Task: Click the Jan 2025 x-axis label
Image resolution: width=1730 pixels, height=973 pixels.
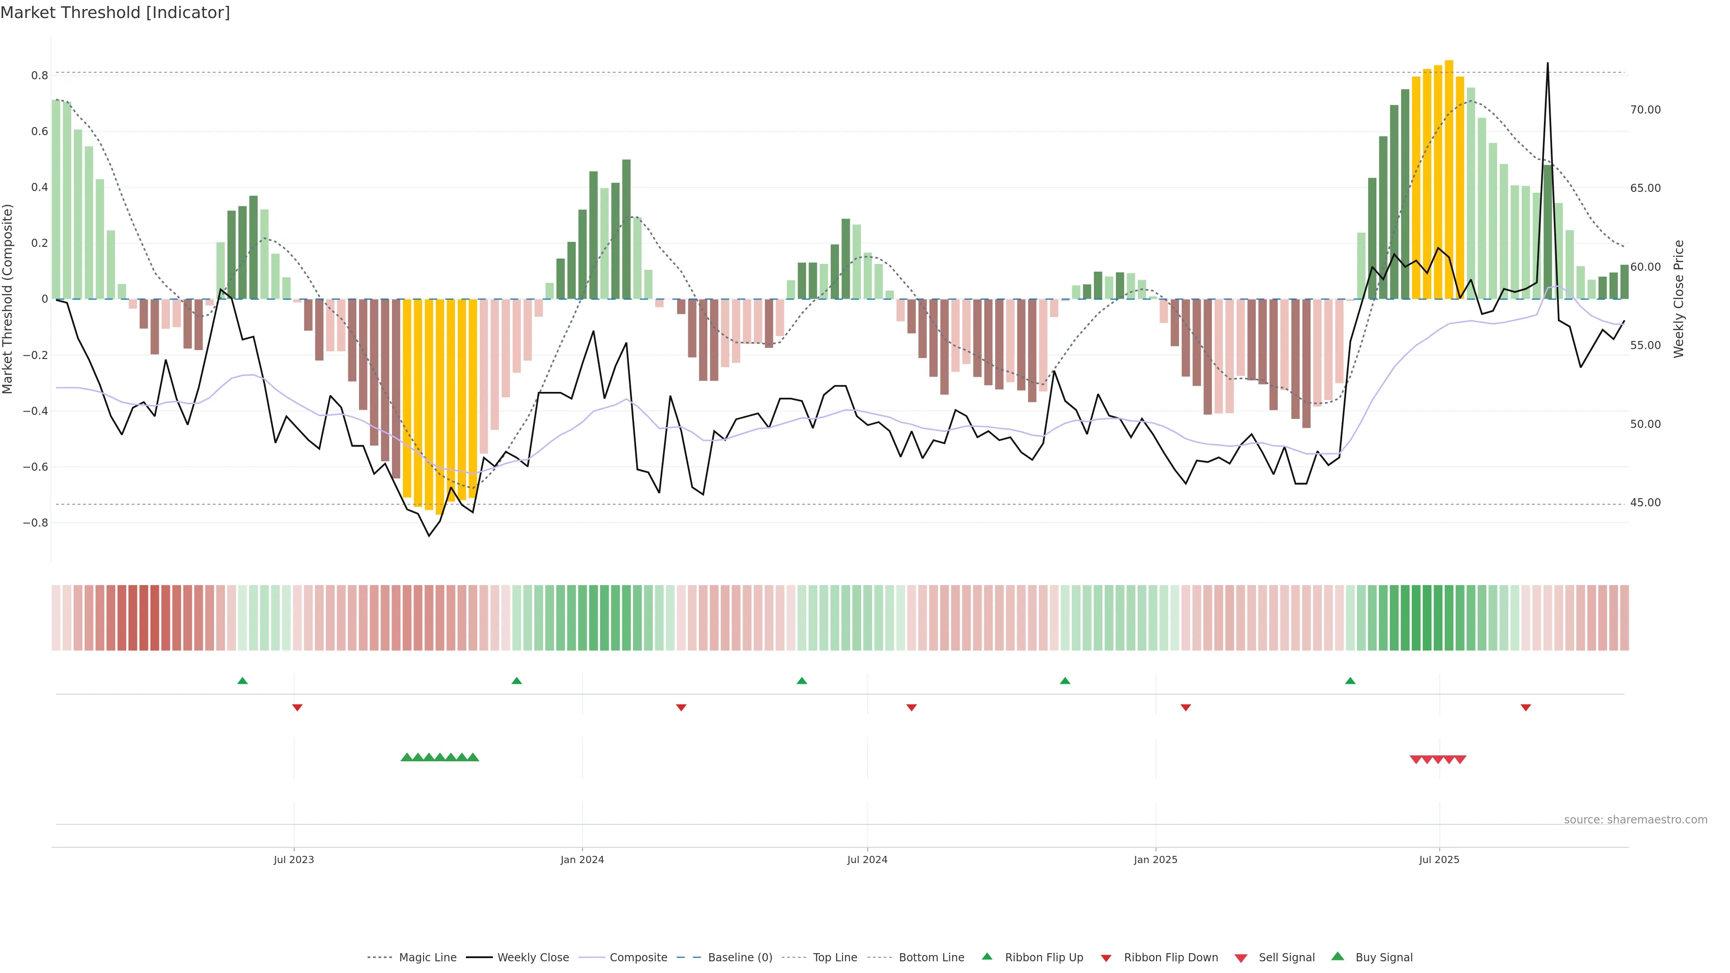Action: [1155, 859]
